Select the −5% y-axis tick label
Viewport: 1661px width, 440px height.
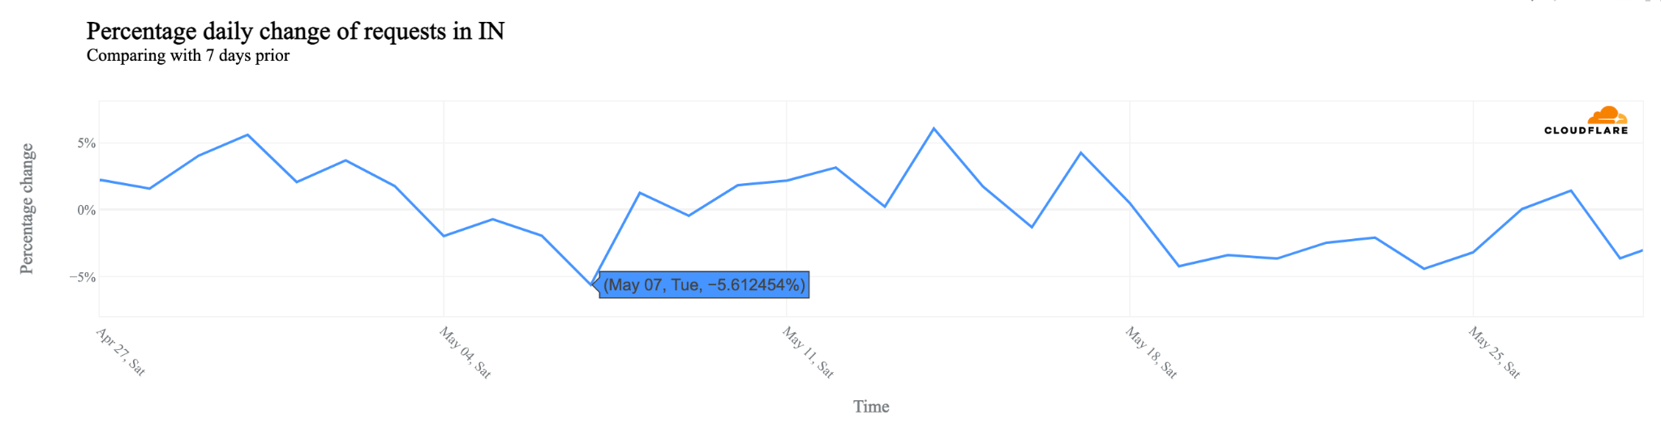click(x=83, y=277)
